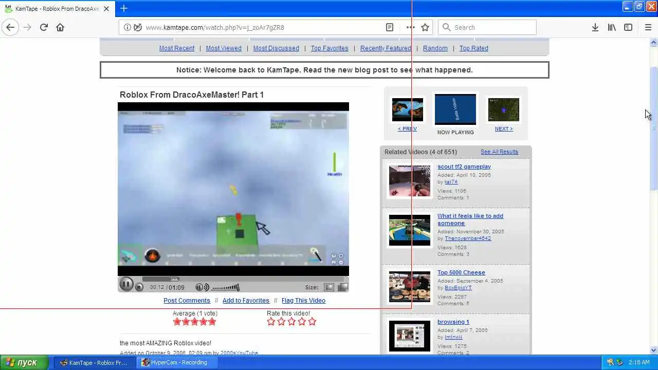Rate this video three stars
The height and width of the screenshot is (370, 658).
click(291, 322)
